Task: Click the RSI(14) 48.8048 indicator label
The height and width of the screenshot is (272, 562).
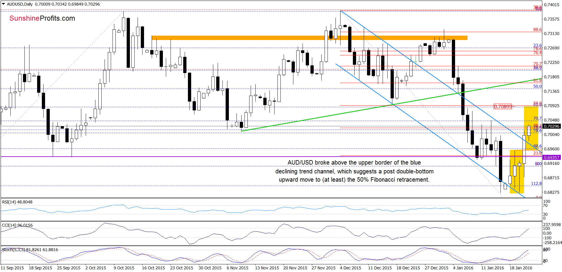Action: 17,202
